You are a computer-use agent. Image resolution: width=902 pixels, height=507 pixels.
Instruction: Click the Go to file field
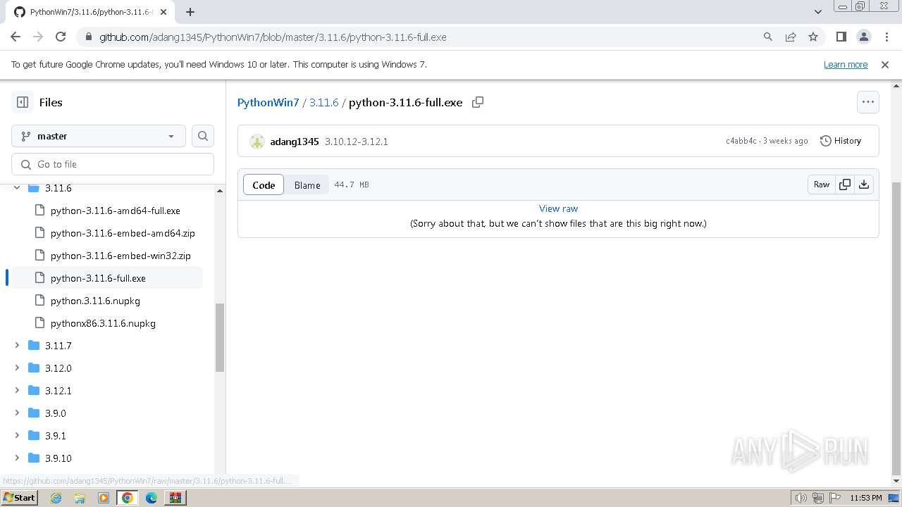113,164
